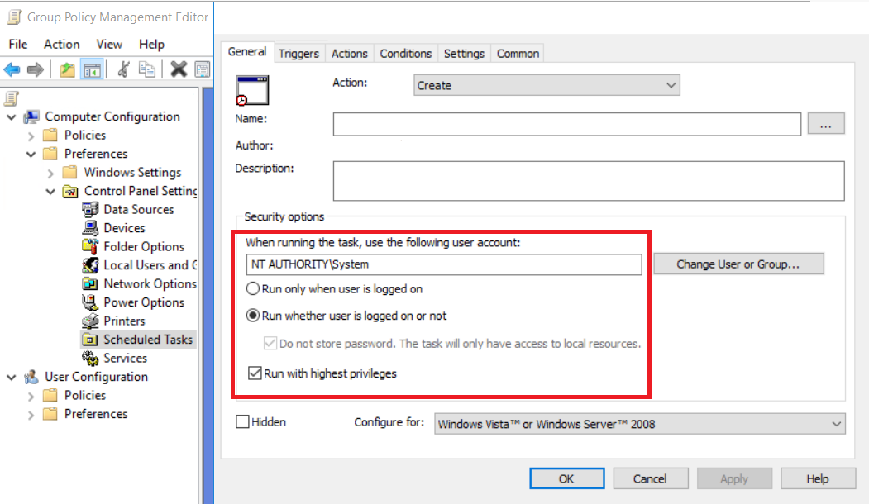The width and height of the screenshot is (869, 504).
Task: Click the User Configuration icon
Action: (31, 377)
